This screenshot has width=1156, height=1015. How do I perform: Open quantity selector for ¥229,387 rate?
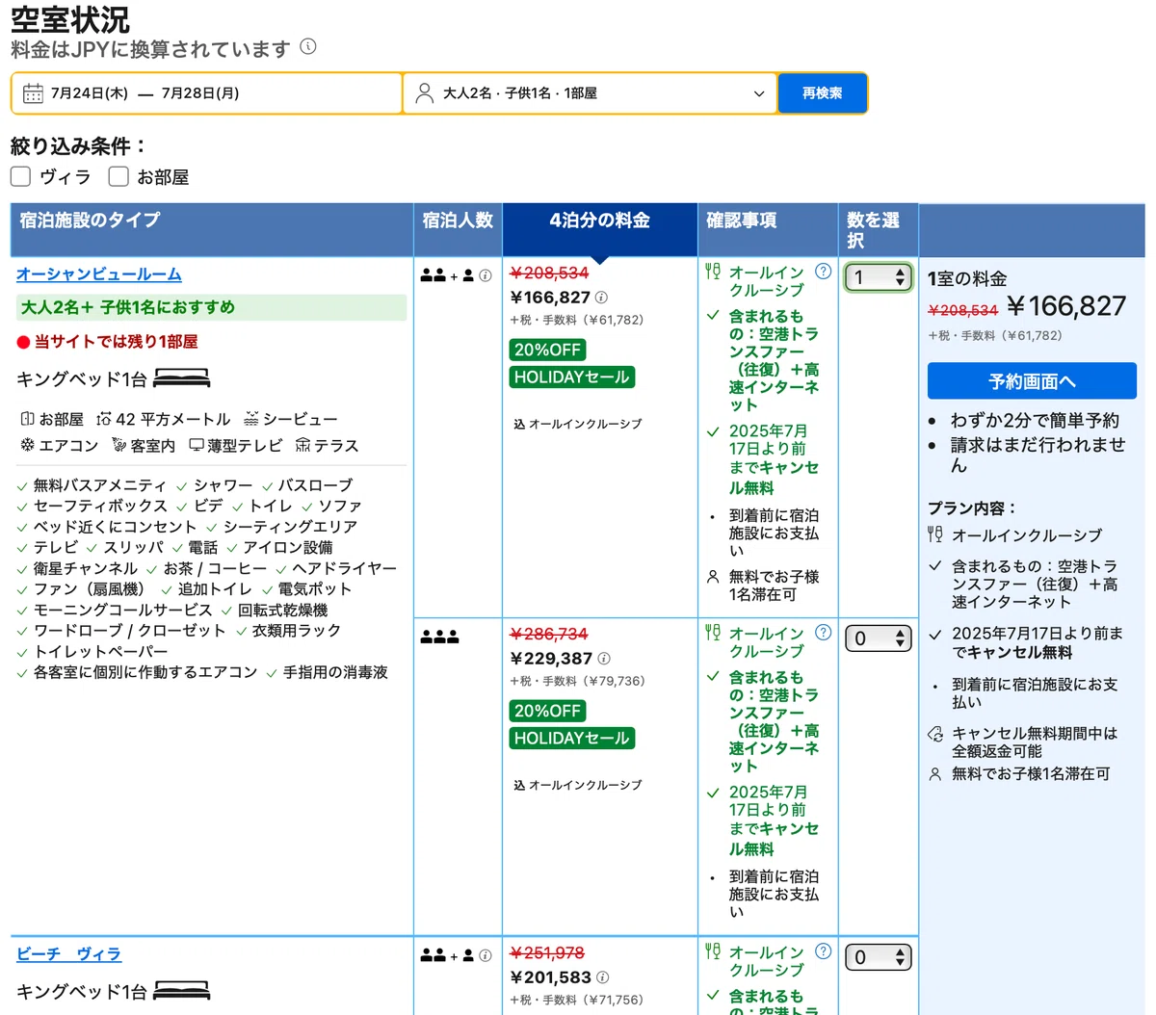[878, 638]
